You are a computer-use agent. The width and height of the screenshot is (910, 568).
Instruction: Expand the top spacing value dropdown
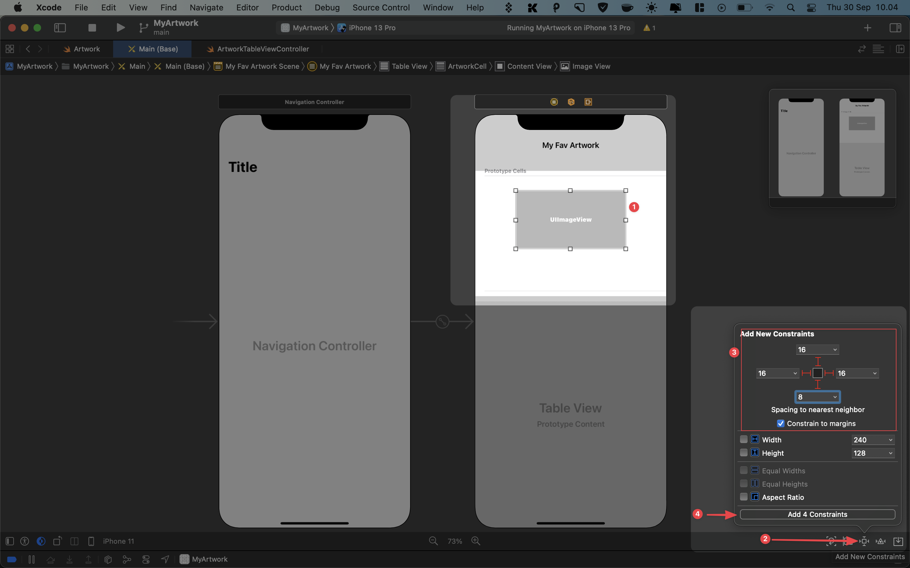(x=835, y=349)
